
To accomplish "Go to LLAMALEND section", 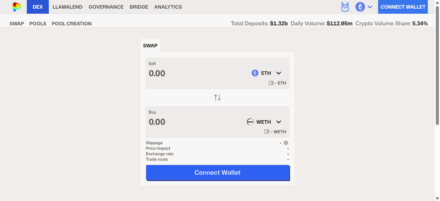I will pos(67,7).
